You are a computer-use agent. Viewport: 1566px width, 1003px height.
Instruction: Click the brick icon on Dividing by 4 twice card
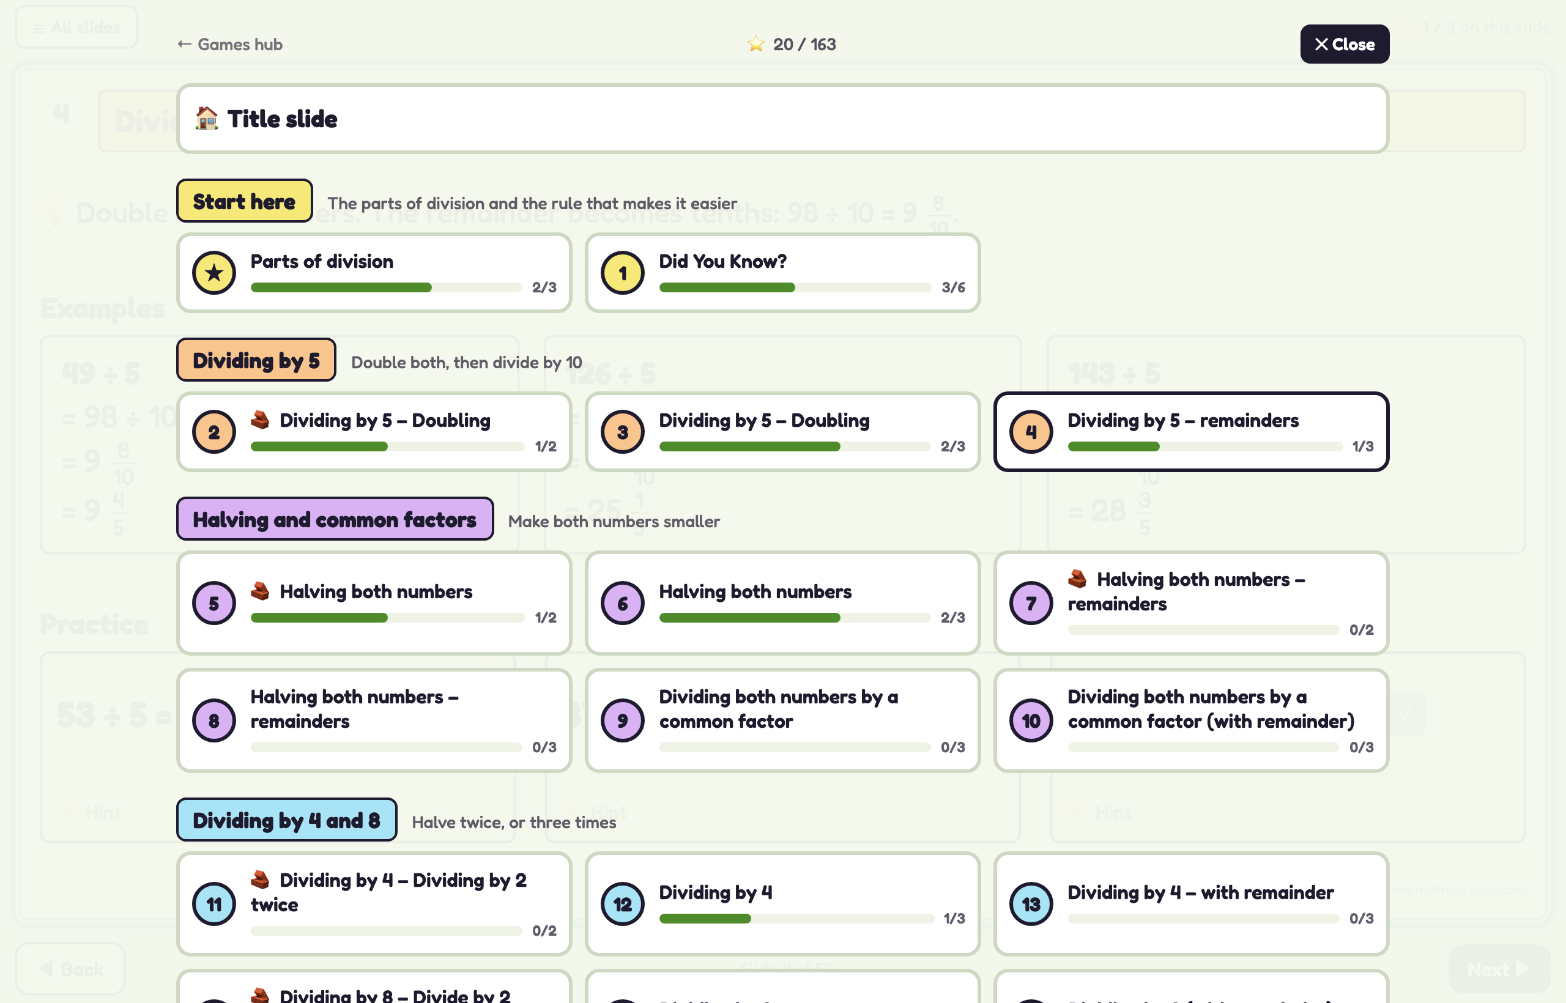click(260, 879)
